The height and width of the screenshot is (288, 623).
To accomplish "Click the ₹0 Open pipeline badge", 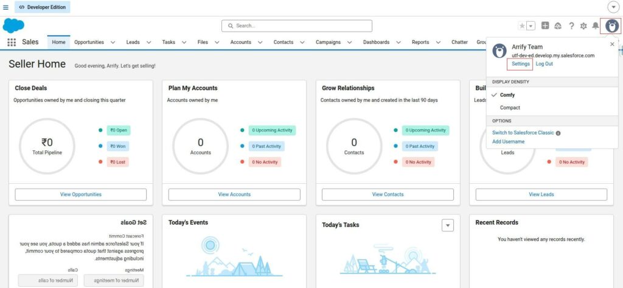I will pos(119,130).
